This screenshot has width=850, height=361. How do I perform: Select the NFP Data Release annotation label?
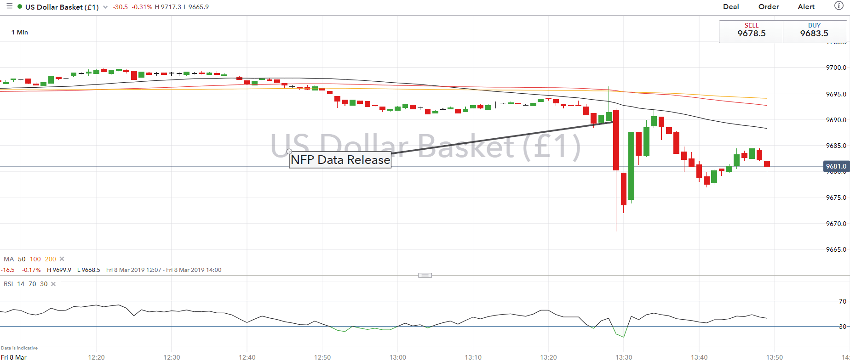tap(340, 160)
